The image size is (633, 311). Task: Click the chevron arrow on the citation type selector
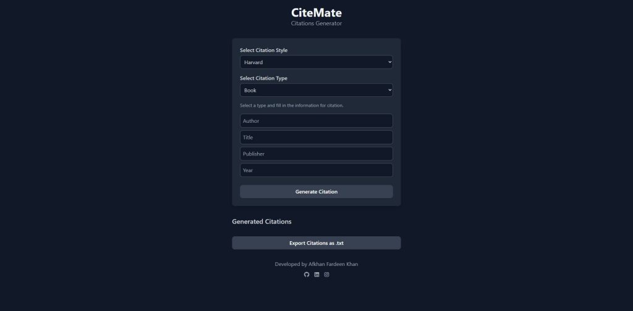pos(389,90)
